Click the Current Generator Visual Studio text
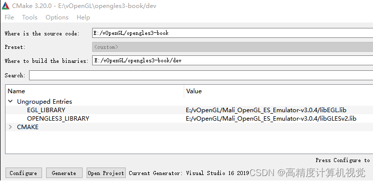 [189, 173]
